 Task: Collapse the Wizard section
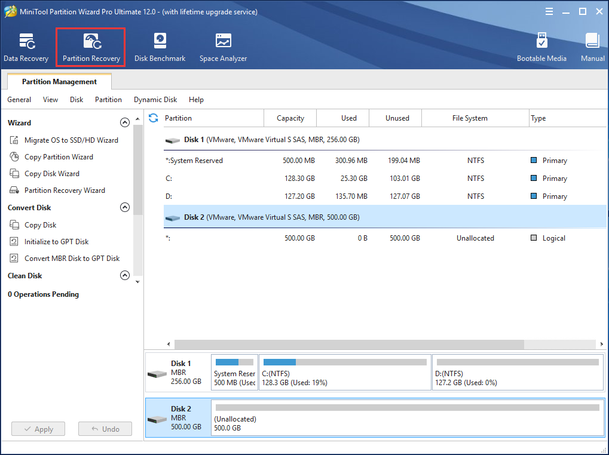[x=125, y=123]
